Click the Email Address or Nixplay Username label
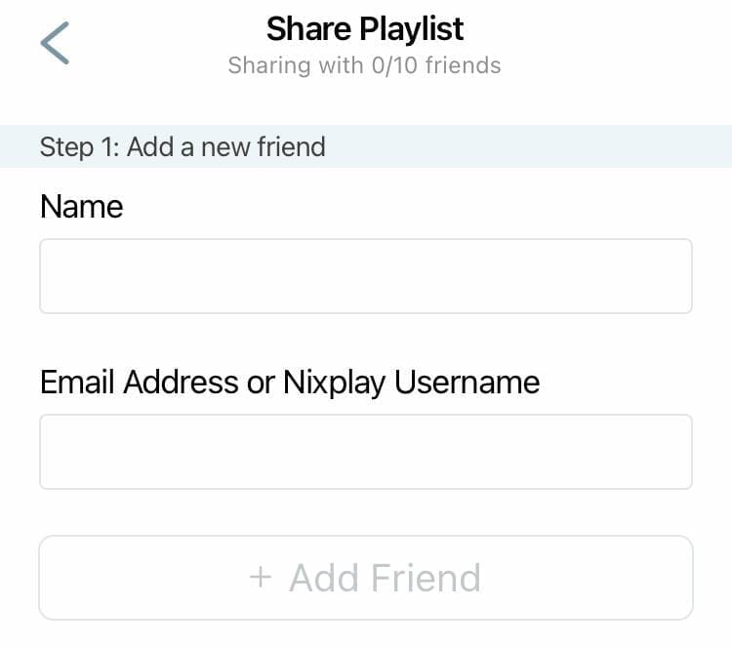This screenshot has width=732, height=647. (x=290, y=383)
